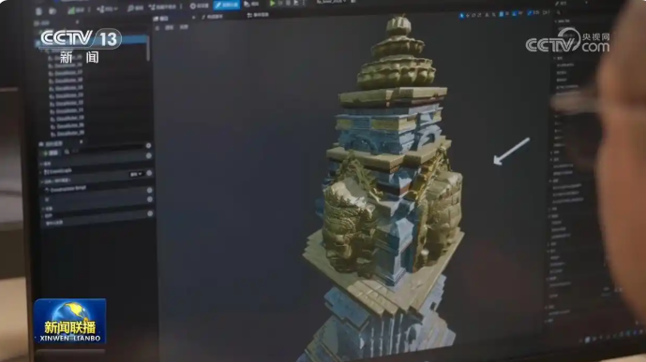Open Class Settings with the gear icon
Screen dimensions: 646x362
tap(200, 6)
